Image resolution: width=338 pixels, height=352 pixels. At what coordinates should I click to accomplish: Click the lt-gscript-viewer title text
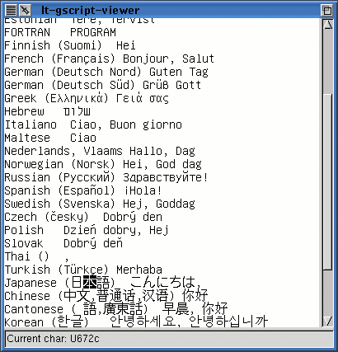tap(90, 11)
